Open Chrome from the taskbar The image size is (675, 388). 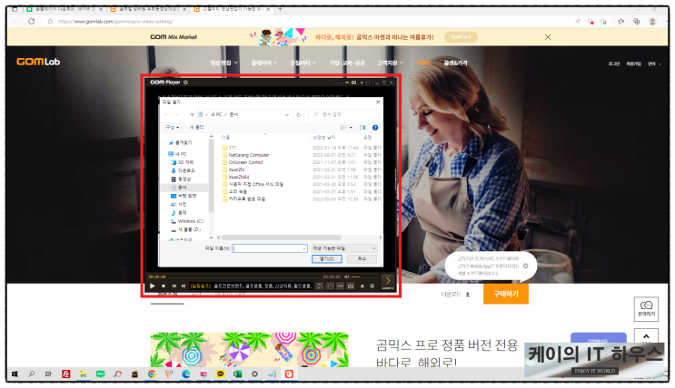(x=152, y=374)
